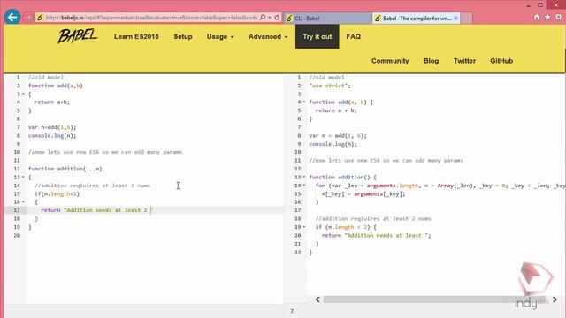Close the Babel compiler tab
Screen dimensions: 566x318
(x=456, y=18)
